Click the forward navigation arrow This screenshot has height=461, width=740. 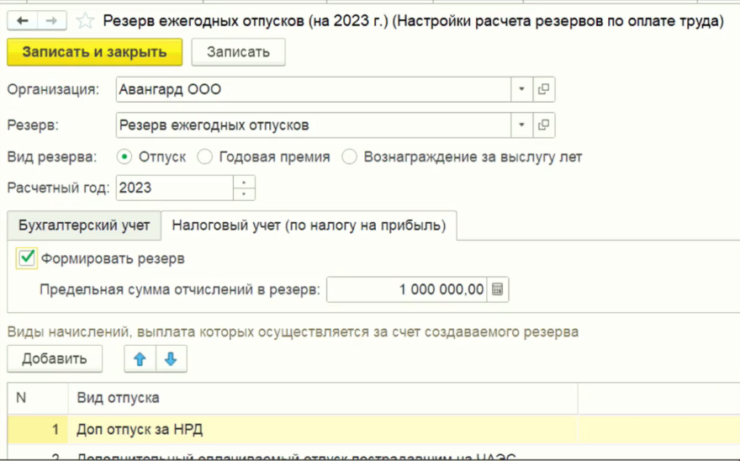51,20
